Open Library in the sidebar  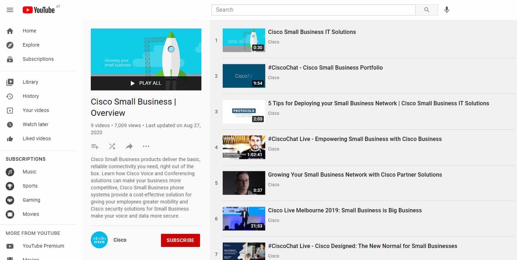(x=30, y=82)
